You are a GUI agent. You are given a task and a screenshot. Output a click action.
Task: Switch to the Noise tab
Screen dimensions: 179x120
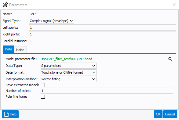point(20,50)
